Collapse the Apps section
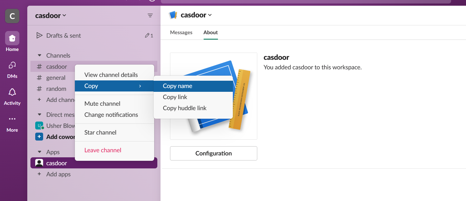Screen dimensions: 466x201 pos(39,152)
